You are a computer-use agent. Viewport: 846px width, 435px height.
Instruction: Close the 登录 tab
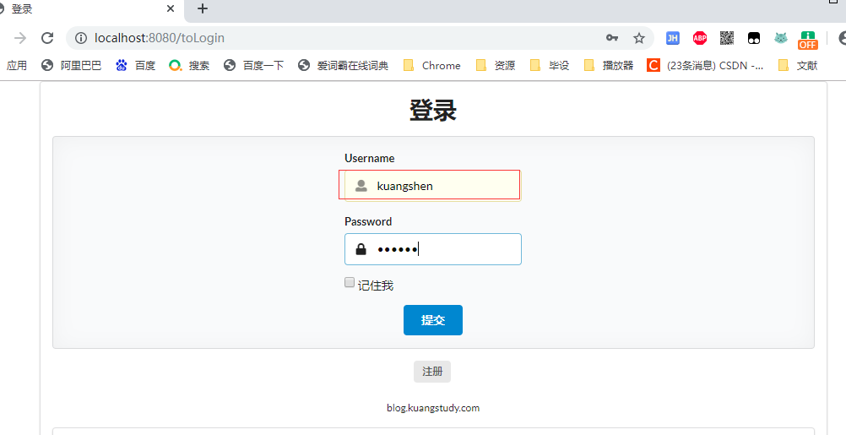coord(171,9)
